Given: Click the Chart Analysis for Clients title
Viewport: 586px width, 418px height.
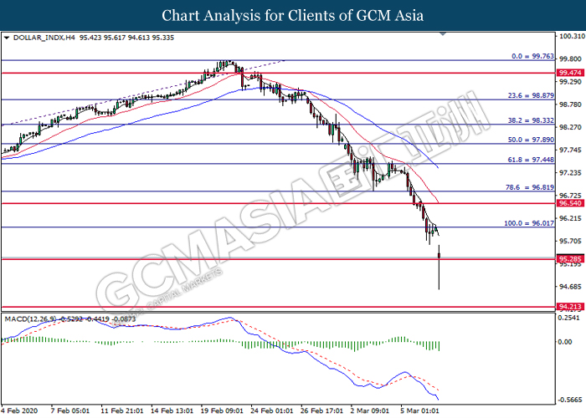Looking at the screenshot, I should pyautogui.click(x=293, y=15).
